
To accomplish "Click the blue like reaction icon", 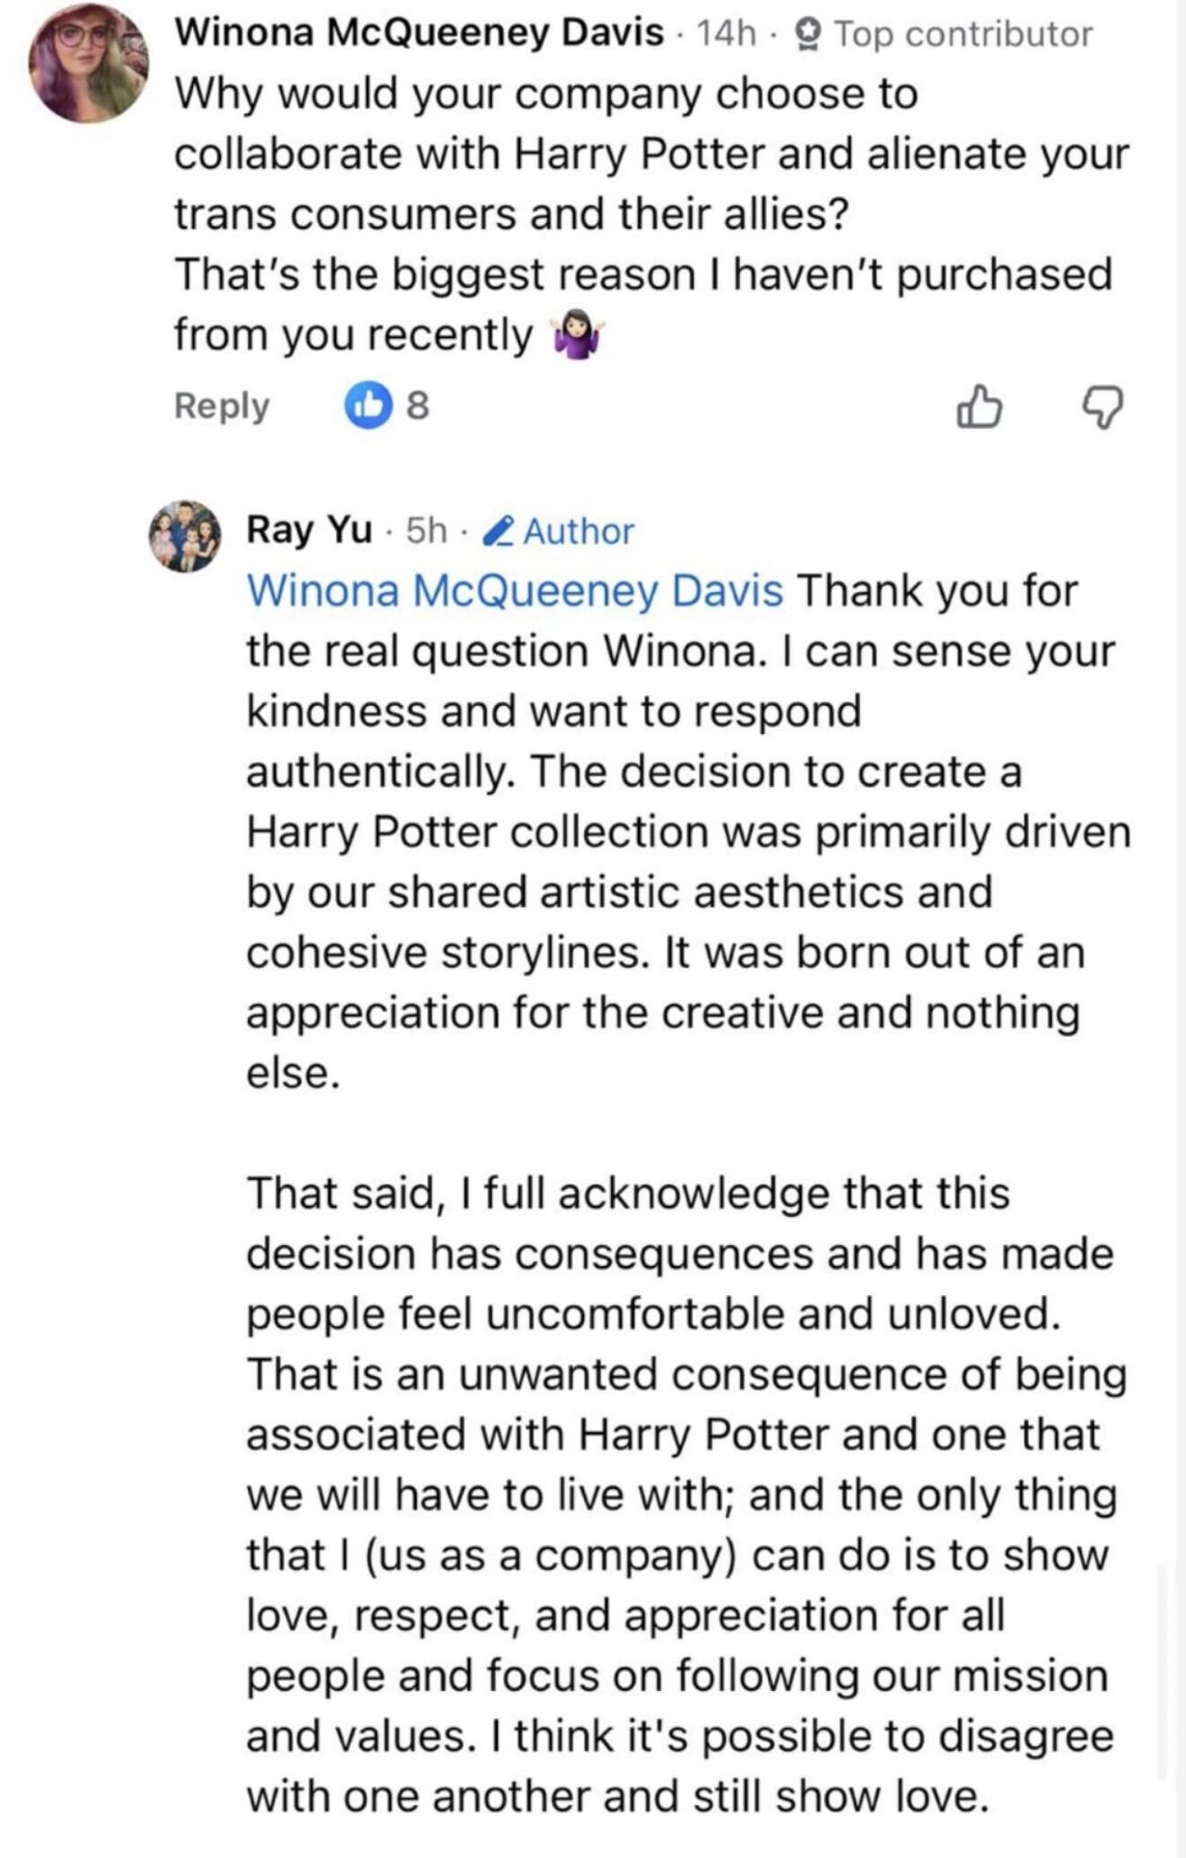I will (x=369, y=406).
